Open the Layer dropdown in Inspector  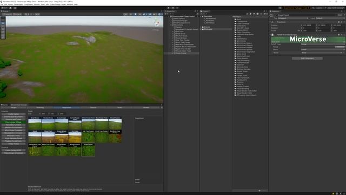point(330,18)
